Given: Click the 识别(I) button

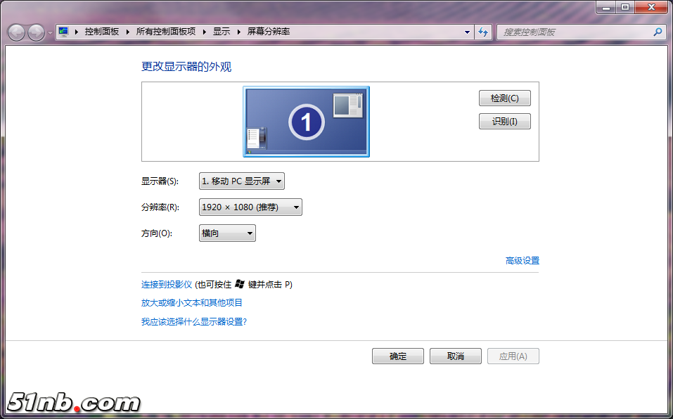Looking at the screenshot, I should [505, 122].
